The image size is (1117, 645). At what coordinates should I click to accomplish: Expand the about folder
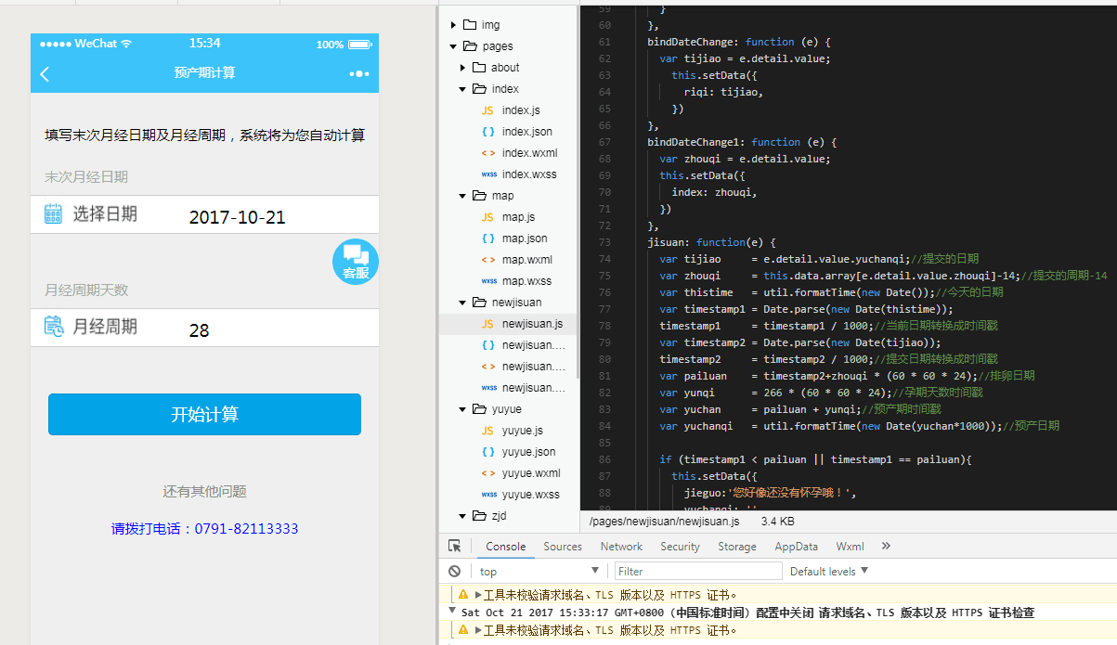click(x=463, y=68)
